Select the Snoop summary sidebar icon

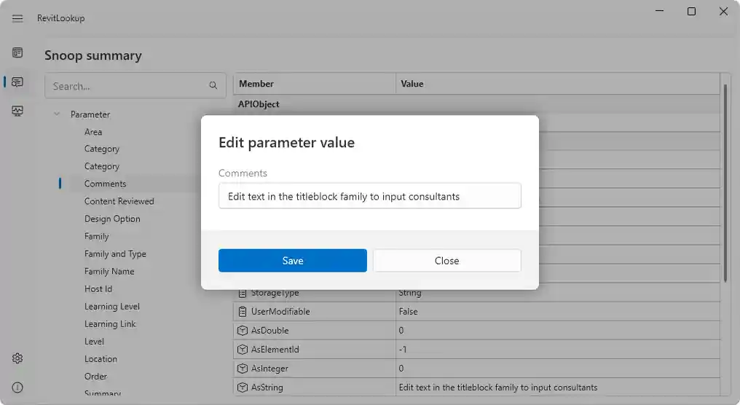(17, 82)
